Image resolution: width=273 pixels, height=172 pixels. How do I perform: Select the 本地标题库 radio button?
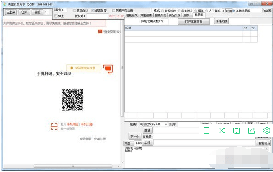pos(234,11)
